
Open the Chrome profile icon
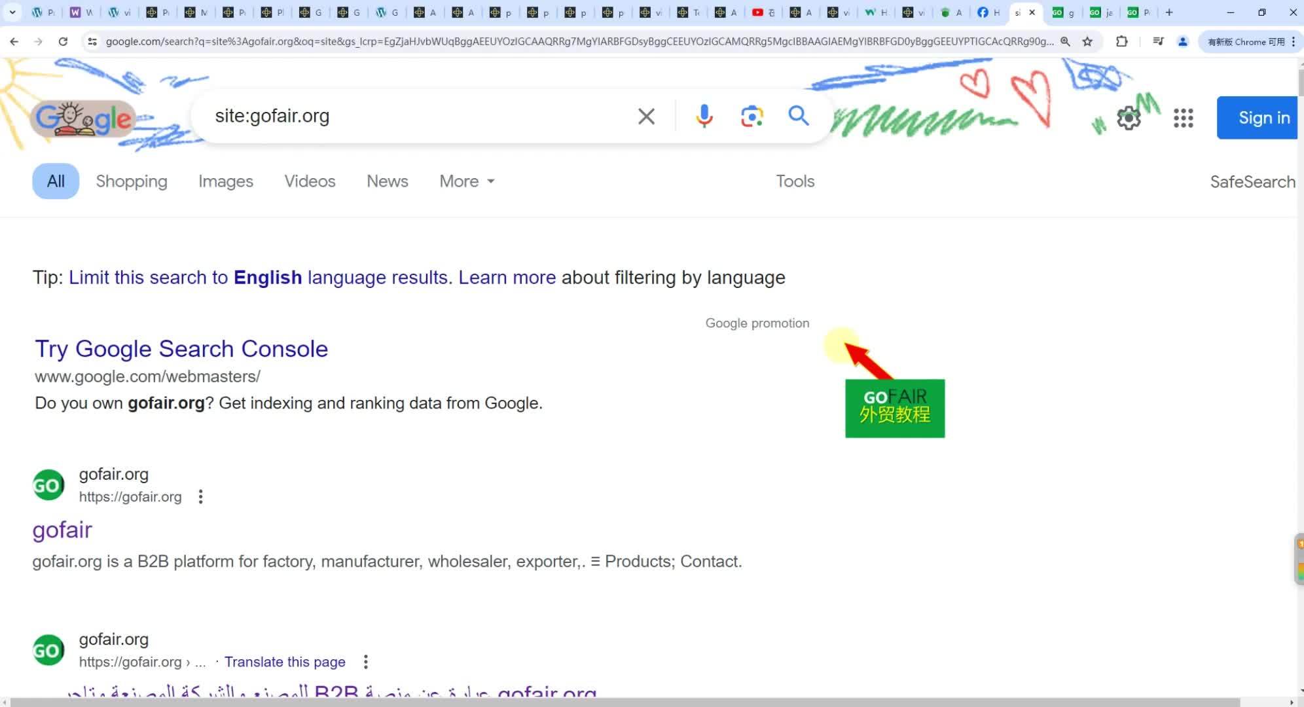click(1182, 41)
